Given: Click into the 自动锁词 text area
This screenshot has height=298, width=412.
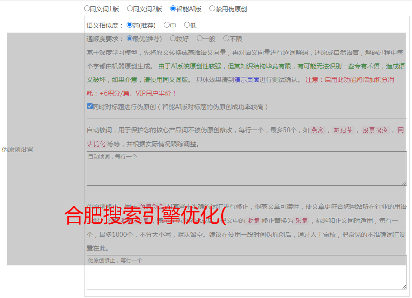Looking at the screenshot, I should (246, 168).
